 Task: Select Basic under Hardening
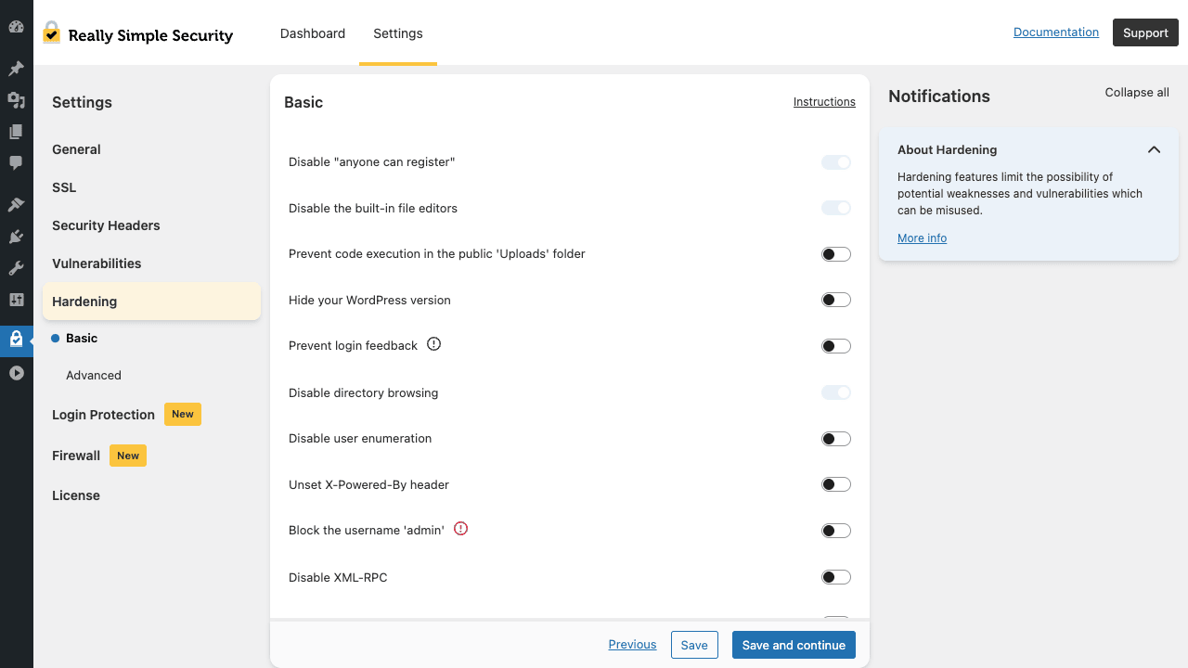pos(82,339)
